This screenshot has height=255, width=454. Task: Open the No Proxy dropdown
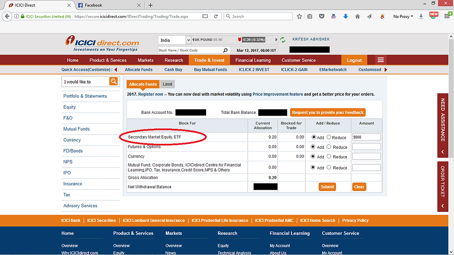[x=403, y=16]
